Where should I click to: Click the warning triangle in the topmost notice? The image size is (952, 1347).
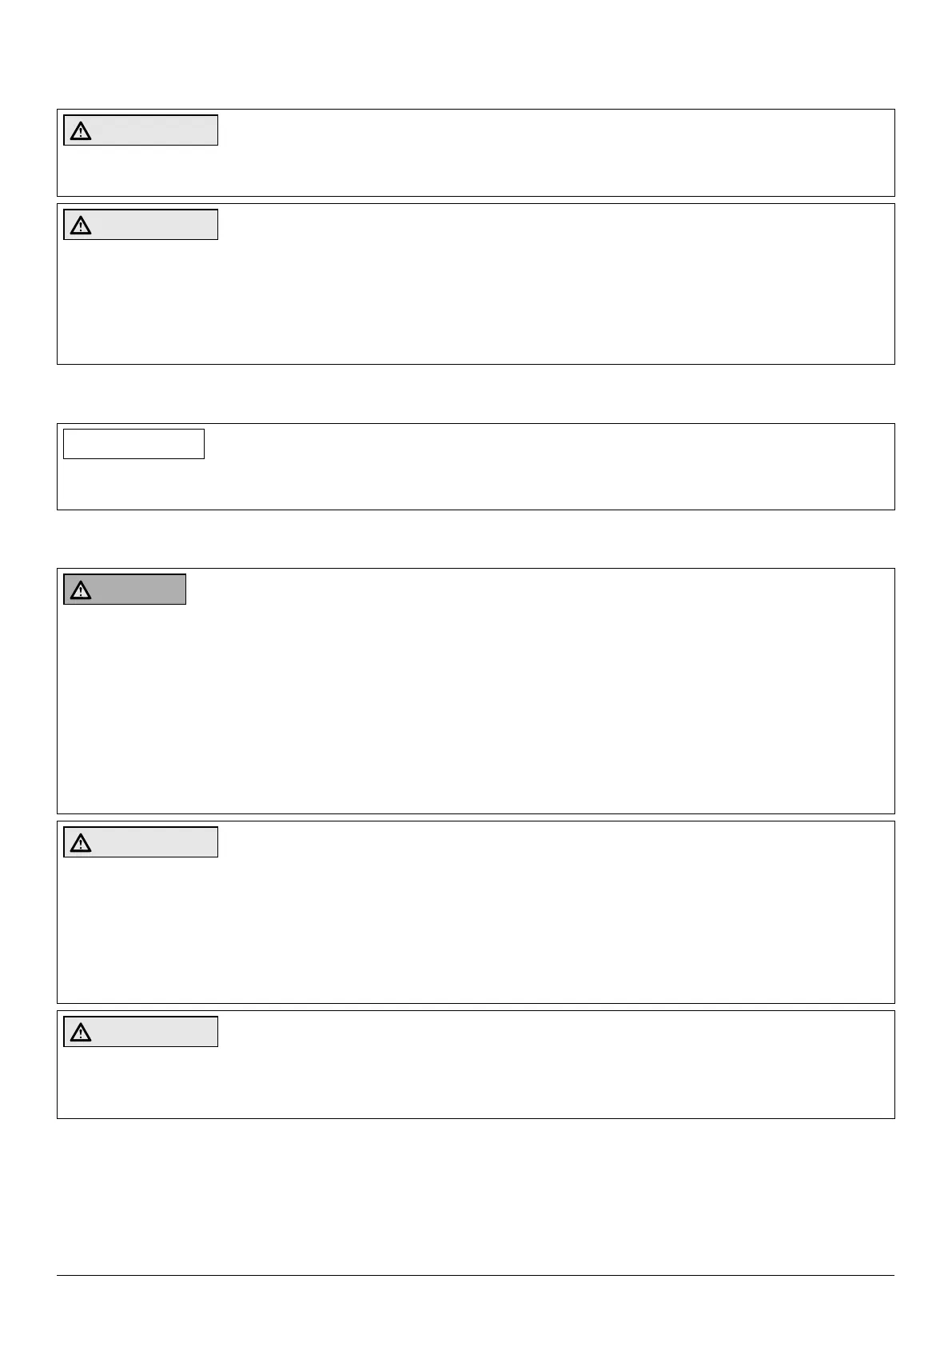[81, 131]
